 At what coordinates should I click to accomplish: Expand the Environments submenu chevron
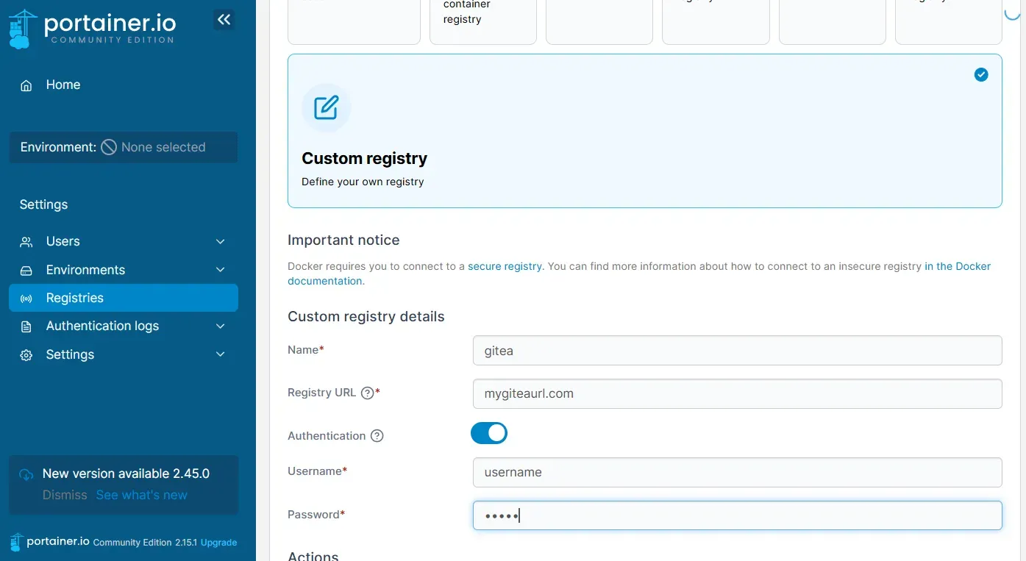click(x=221, y=271)
